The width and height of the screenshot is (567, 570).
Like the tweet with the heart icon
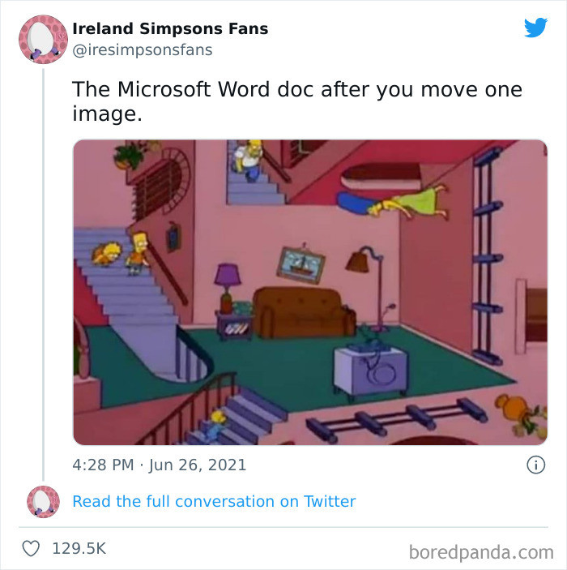pyautogui.click(x=31, y=548)
